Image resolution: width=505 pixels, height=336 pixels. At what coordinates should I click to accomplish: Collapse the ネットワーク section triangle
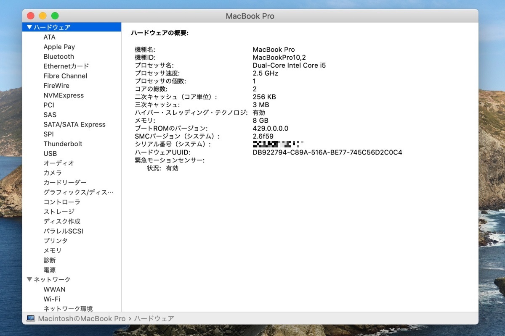coord(29,280)
